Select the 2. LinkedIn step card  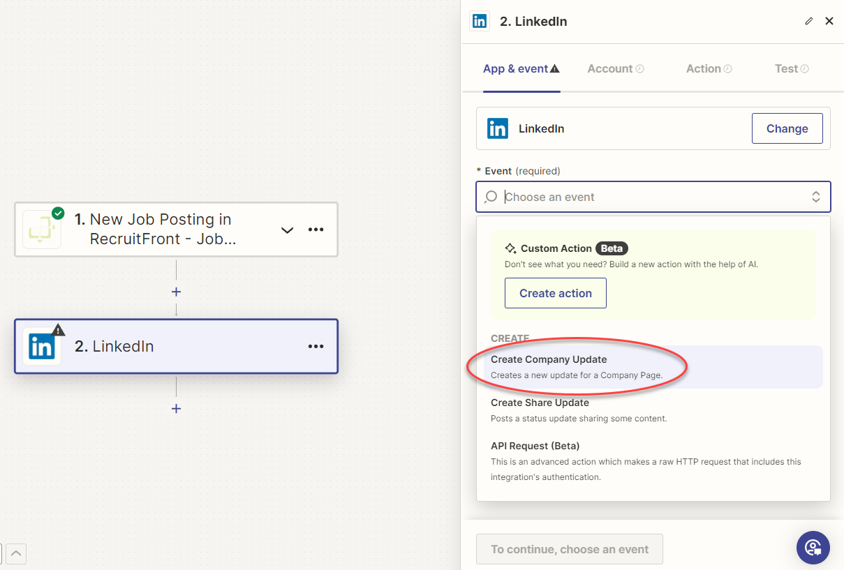[176, 347]
